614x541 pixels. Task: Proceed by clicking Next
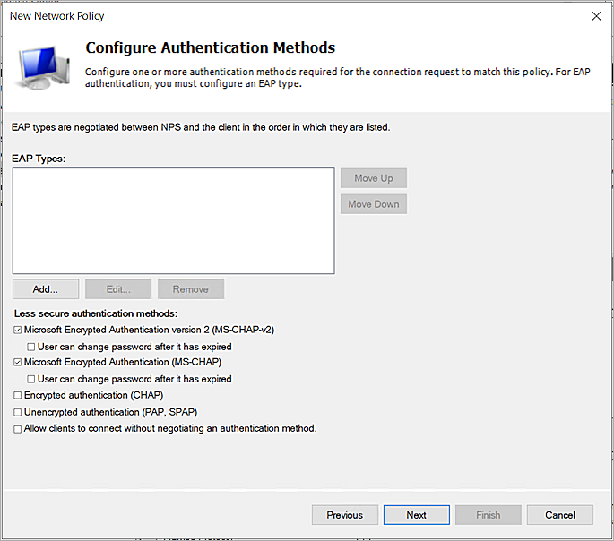pyautogui.click(x=416, y=515)
